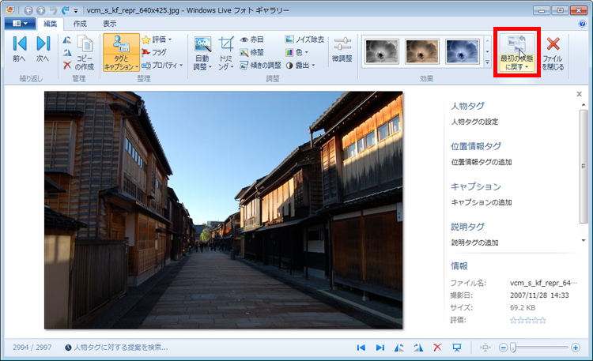The height and width of the screenshot is (361, 593).
Task: Click the redo arrow in the title bar
Action: click(66, 10)
